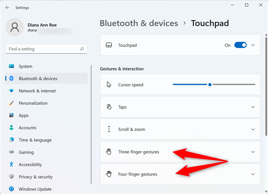Click the Three-finger gestures hand icon
Viewport: 268px width, 194px height.
click(x=108, y=152)
